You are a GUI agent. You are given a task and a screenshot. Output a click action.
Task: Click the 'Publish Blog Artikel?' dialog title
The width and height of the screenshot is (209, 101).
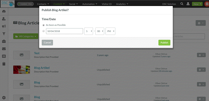coord(55,10)
